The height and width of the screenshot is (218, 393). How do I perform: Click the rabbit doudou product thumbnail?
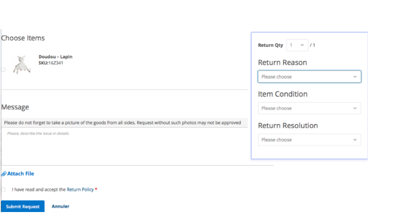point(22,65)
